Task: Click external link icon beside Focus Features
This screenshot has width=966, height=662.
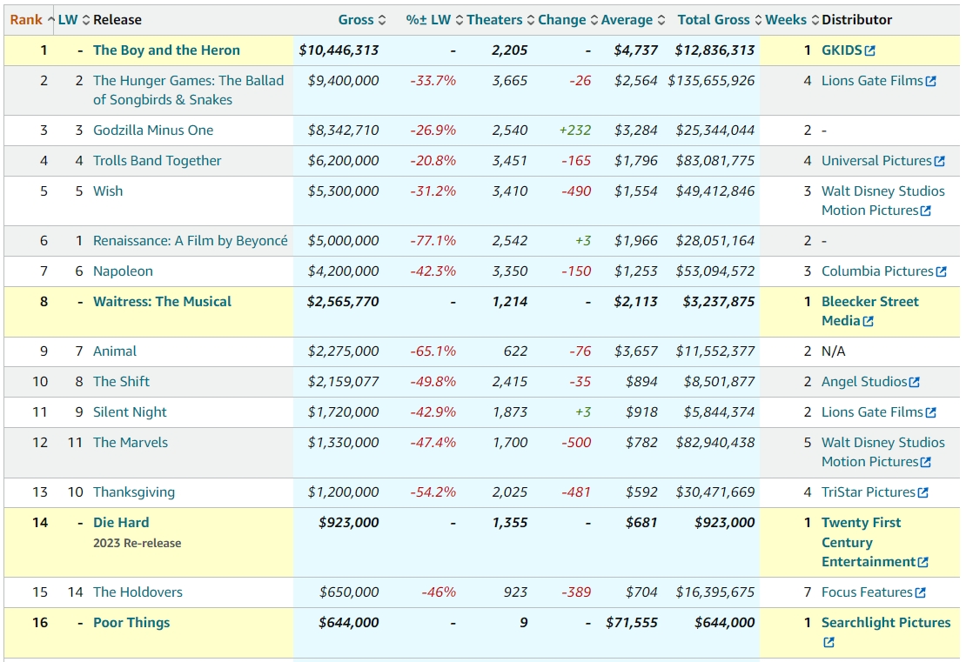Action: 921,593
